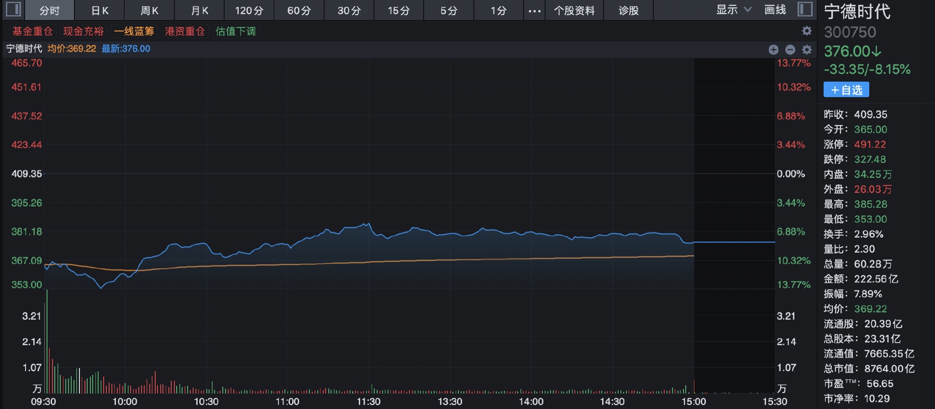935x409 pixels.
Task: Click the 换手 value 2.96%
Action: point(869,234)
